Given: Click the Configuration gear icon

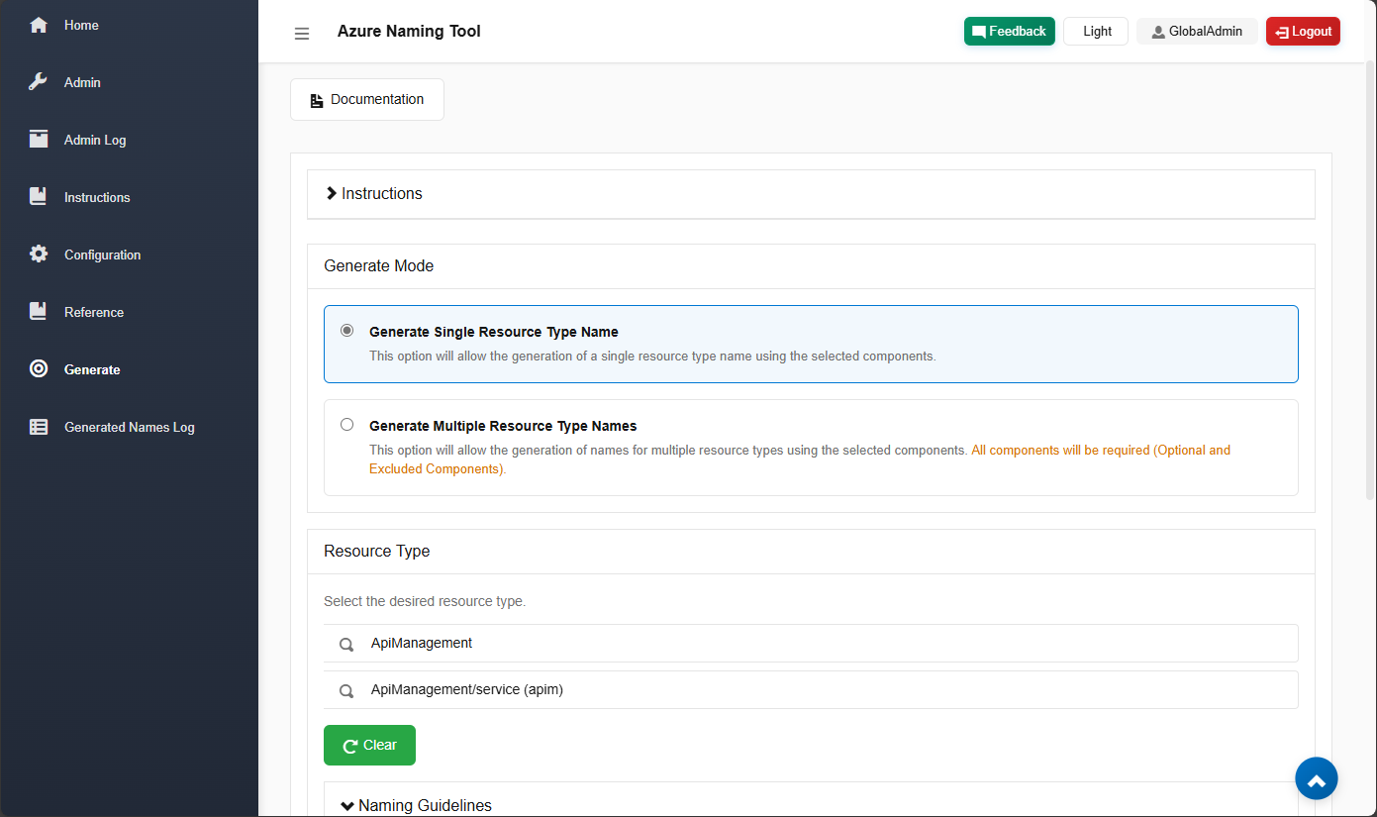Looking at the screenshot, I should point(39,255).
